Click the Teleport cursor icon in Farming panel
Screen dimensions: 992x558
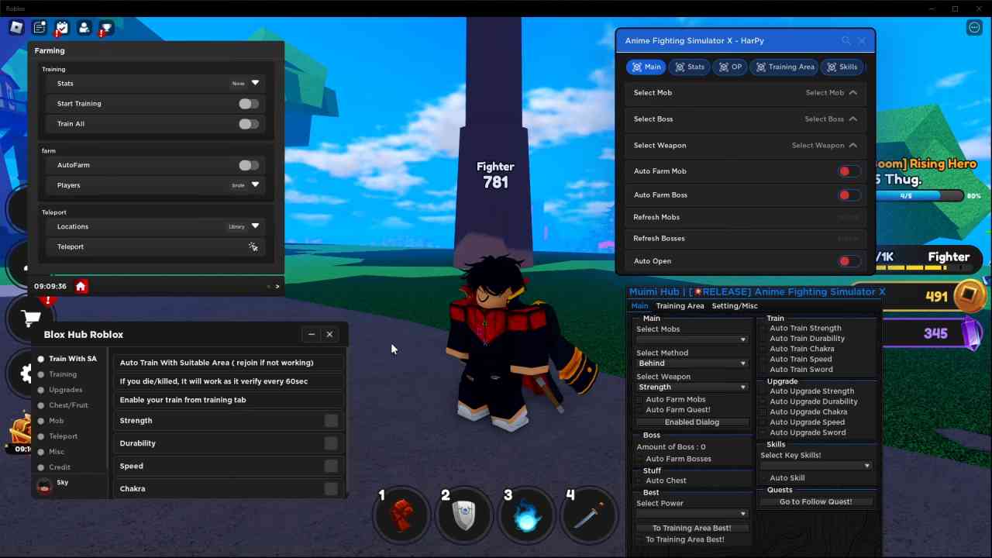253,246
